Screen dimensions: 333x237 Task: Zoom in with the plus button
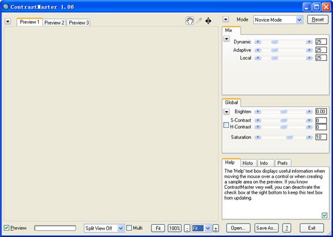216,228
